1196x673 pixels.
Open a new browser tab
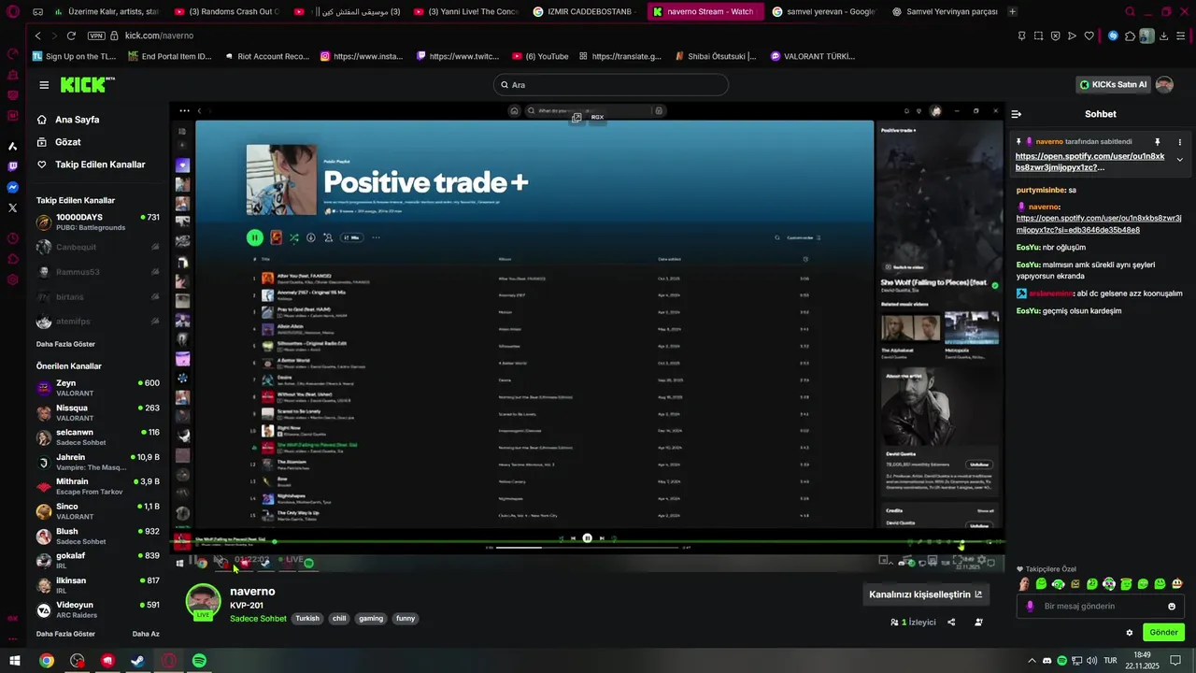(x=1013, y=11)
